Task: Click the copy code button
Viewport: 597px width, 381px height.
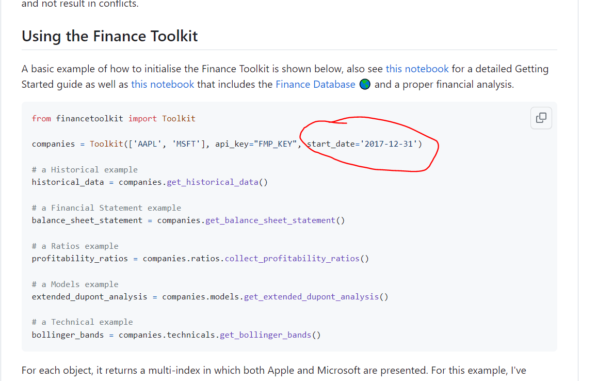Action: (x=541, y=118)
